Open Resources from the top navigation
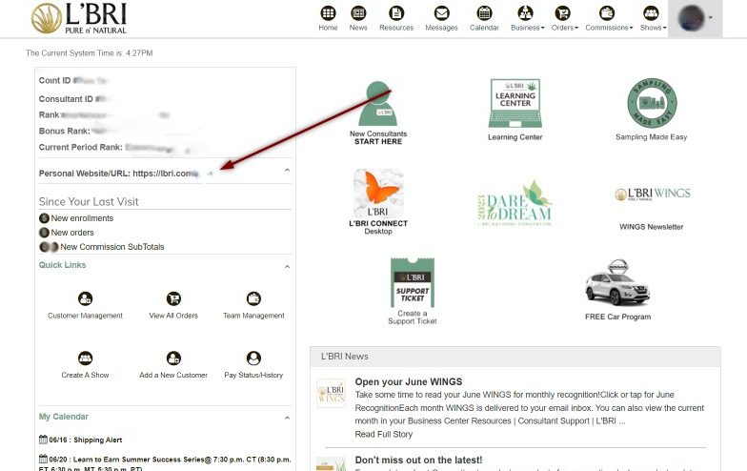Screen dimensions: 747x471 tap(396, 18)
